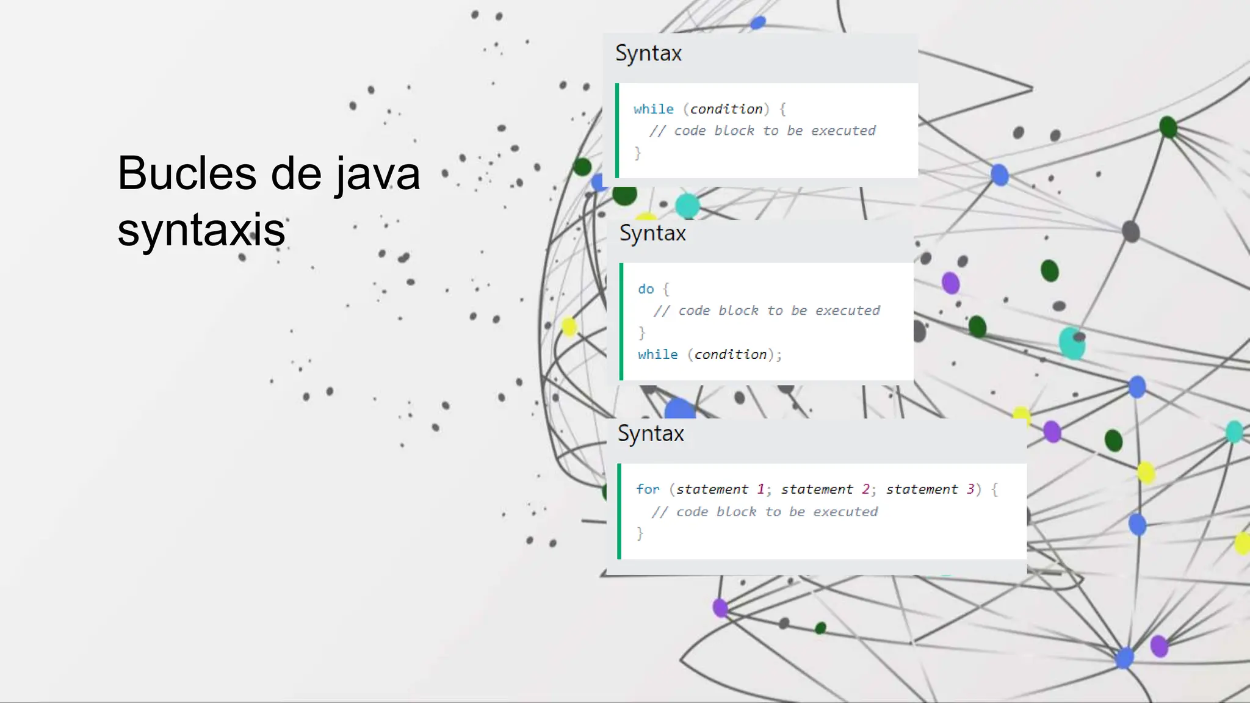
Task: Click 'statement 3' in the for loop
Action: pos(930,489)
